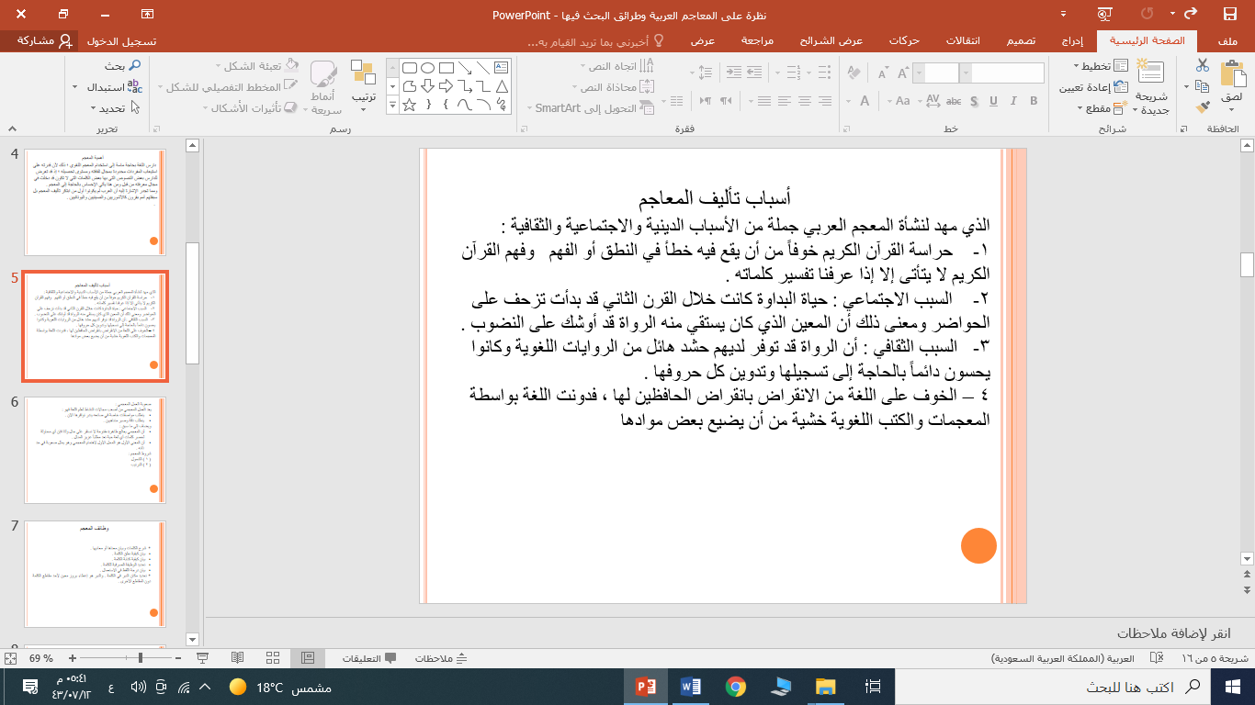
Task: Switch to Slide Sorter view icon
Action: pyautogui.click(x=272, y=658)
